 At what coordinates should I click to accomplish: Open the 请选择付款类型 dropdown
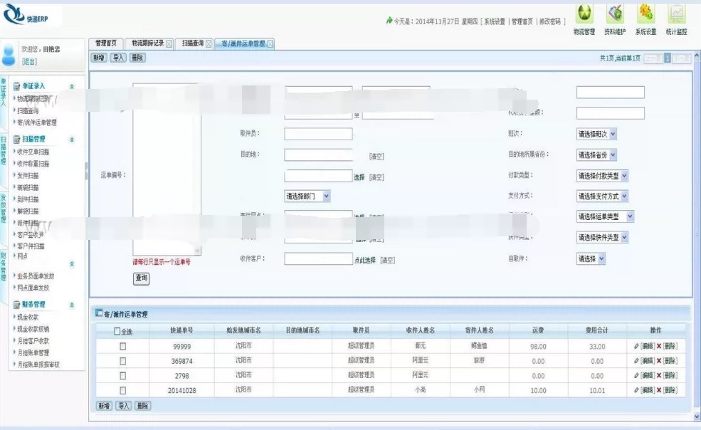pyautogui.click(x=602, y=176)
